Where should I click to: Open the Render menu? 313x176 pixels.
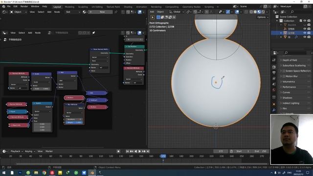[24, 6]
